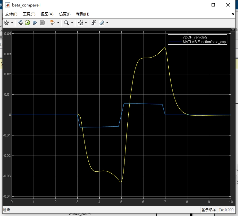Expand the highlight block dropdown arrow
This screenshot has width=238, height=216.
pos(58,23)
